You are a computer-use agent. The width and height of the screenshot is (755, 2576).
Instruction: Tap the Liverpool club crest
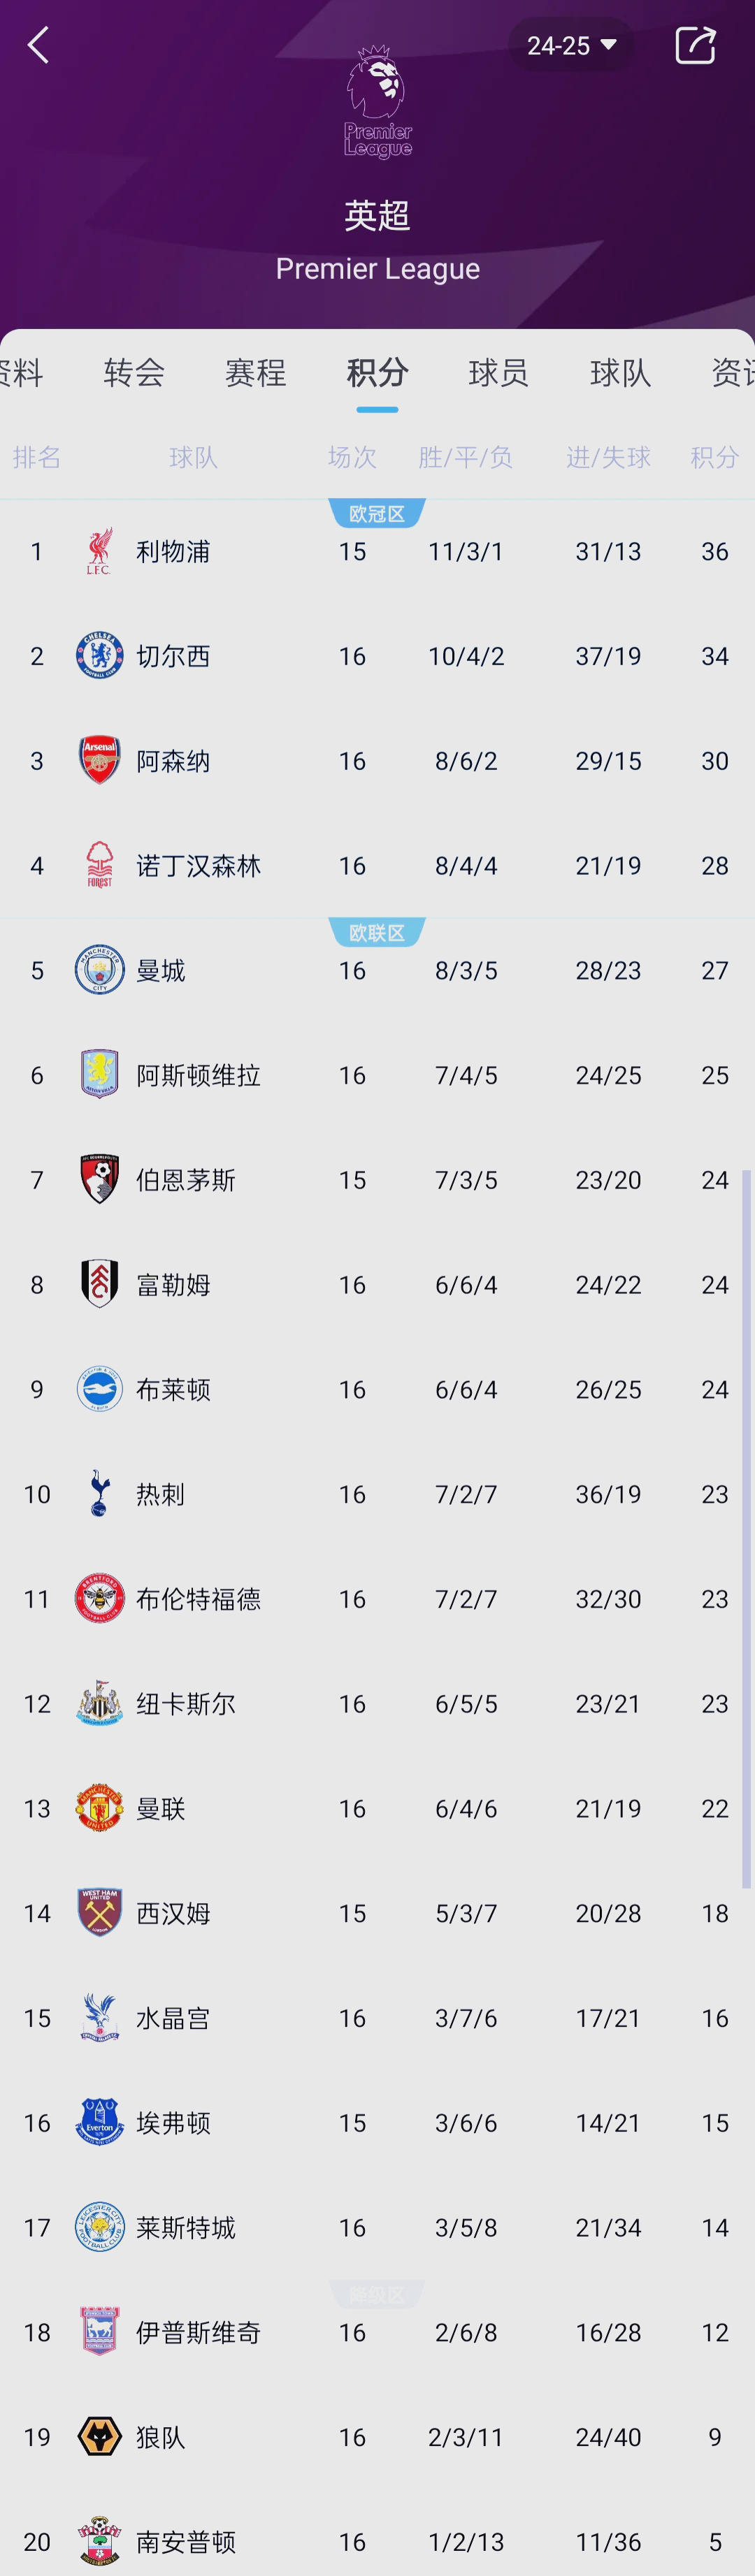99,551
